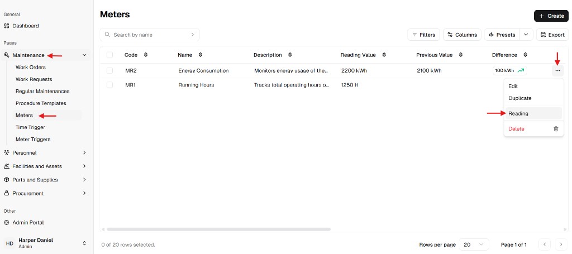Go to previous page arrow
The image size is (572, 254).
[545, 245]
